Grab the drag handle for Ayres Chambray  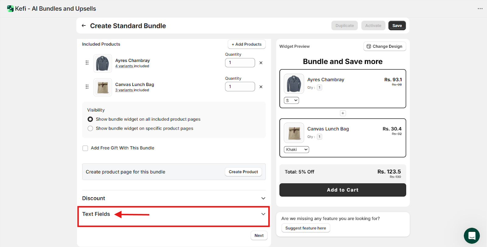point(87,63)
